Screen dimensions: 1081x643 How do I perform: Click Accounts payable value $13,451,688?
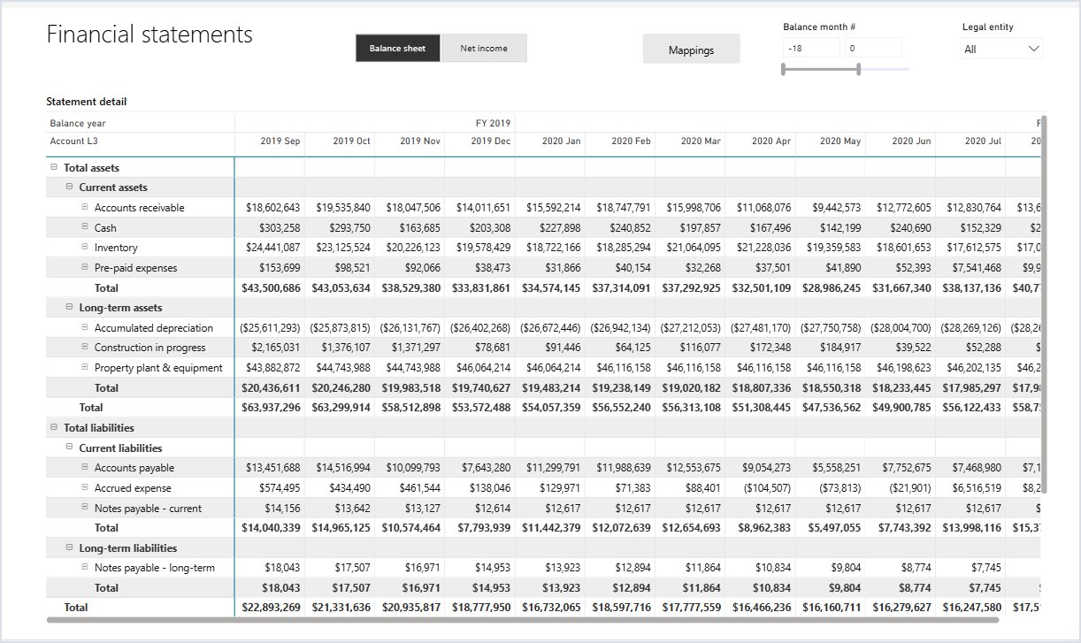pyautogui.click(x=273, y=468)
